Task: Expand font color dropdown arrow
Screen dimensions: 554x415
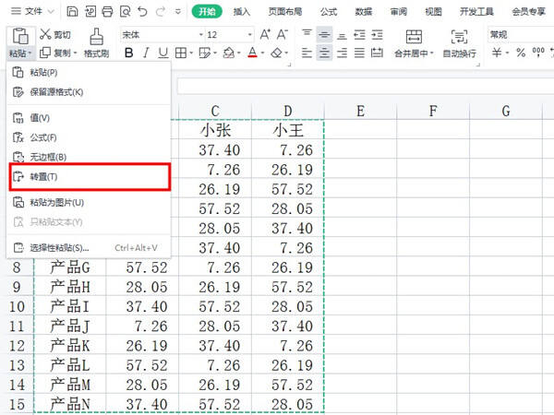Action: (262, 53)
